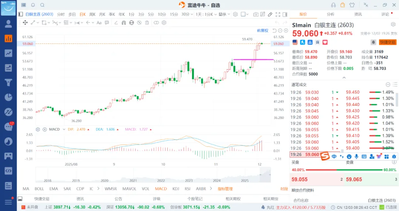This screenshot has height=211, width=399.
Task: Take a chart screenshot with camera icon
Action: tap(256, 14)
